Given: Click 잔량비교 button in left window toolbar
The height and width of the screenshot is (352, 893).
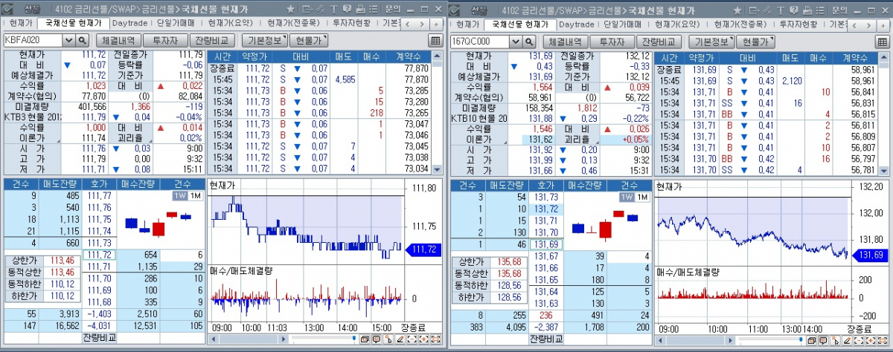Looking at the screenshot, I should click(213, 41).
